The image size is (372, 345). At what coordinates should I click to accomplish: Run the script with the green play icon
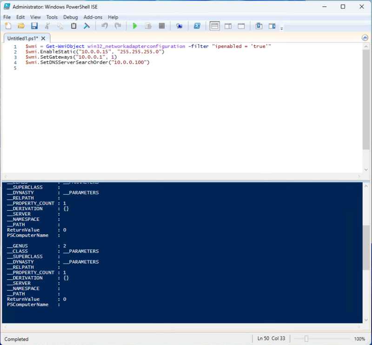coord(134,26)
